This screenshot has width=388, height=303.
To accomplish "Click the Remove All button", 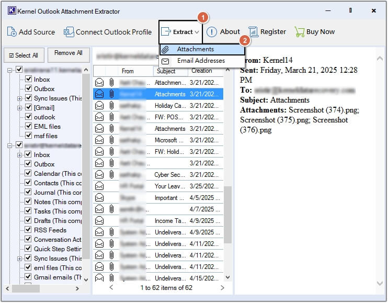I will click(x=69, y=55).
